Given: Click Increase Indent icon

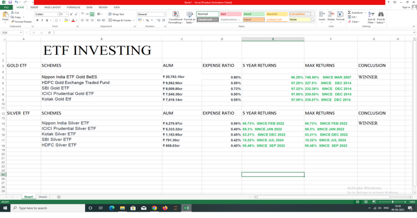Looking at the screenshot, I should click(x=103, y=20).
